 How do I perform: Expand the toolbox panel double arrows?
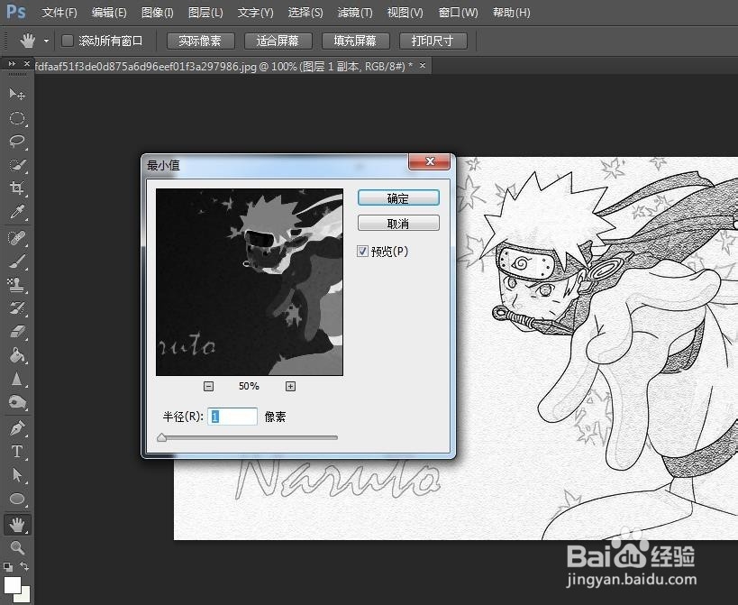[12, 63]
